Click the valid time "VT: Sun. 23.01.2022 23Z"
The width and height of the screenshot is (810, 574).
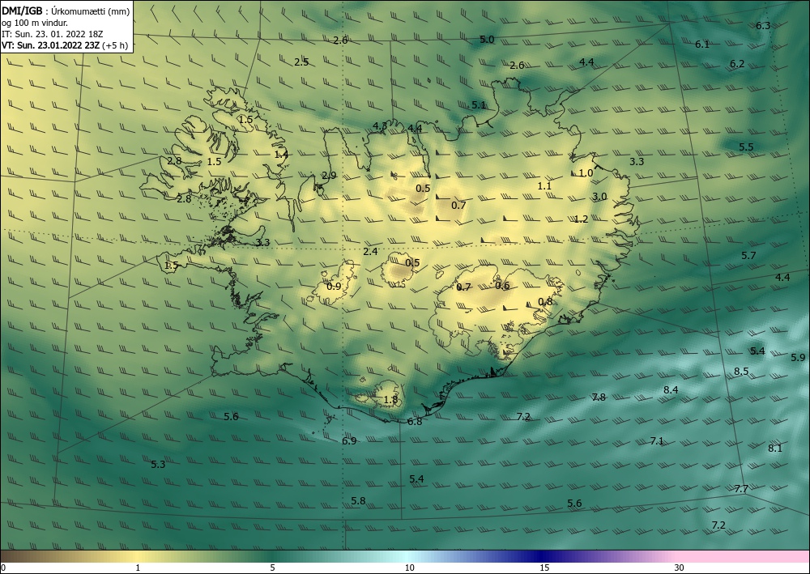(50, 45)
